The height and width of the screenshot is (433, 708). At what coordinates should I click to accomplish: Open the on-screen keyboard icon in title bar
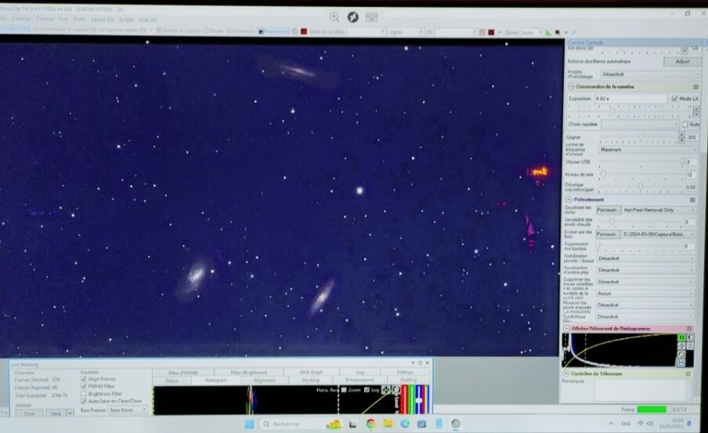[371, 17]
